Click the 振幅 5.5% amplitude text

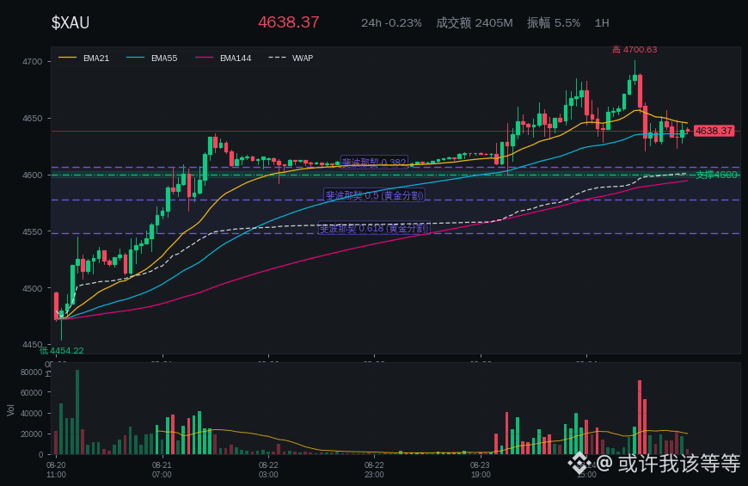[554, 23]
